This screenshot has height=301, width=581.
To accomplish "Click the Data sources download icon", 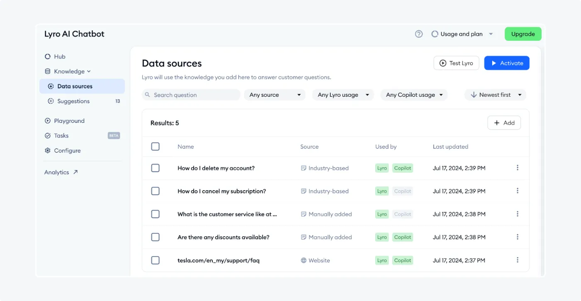I will 51,86.
